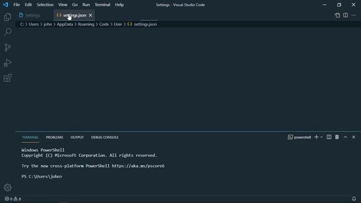Switch to the TERMINAL panel tab
Viewport: 361px width, 203px height.
coord(30,138)
